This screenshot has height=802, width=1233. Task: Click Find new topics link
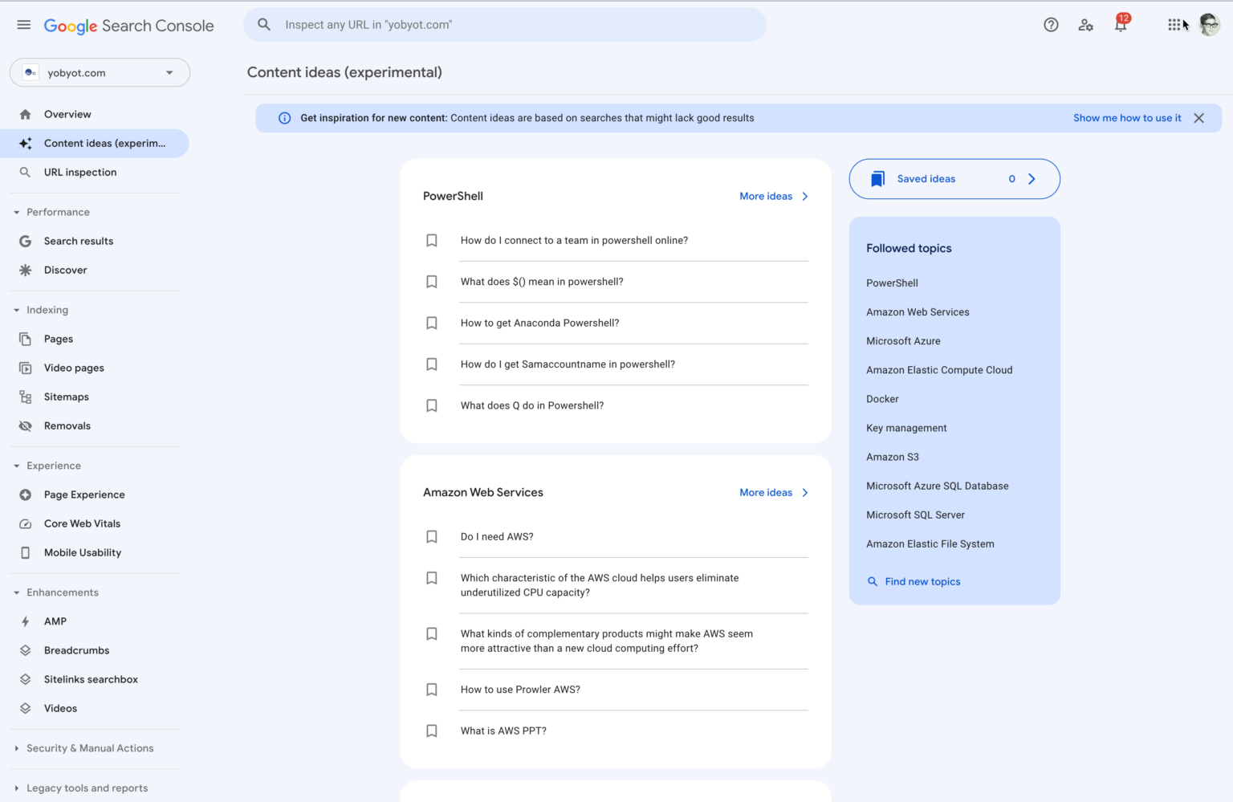[x=922, y=581]
